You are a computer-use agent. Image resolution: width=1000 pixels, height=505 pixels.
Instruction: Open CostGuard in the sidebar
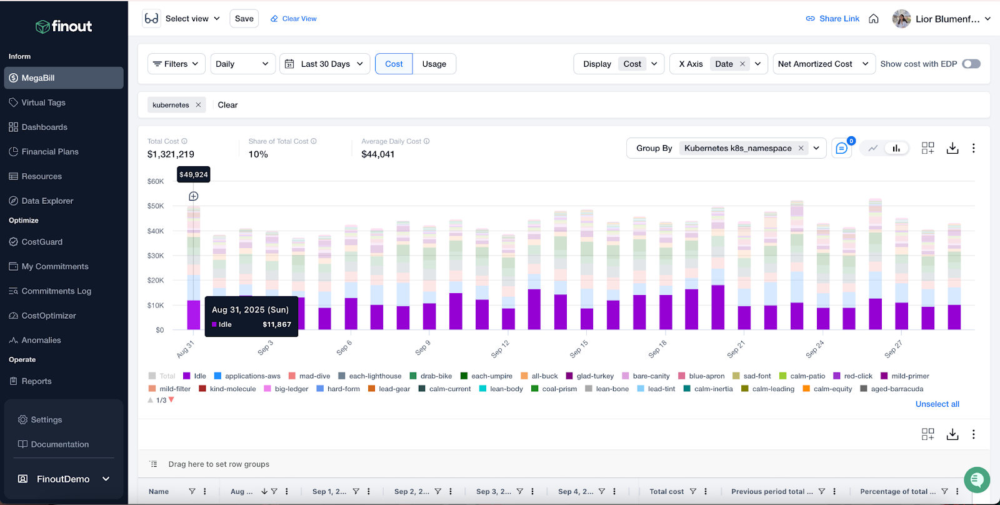click(42, 242)
